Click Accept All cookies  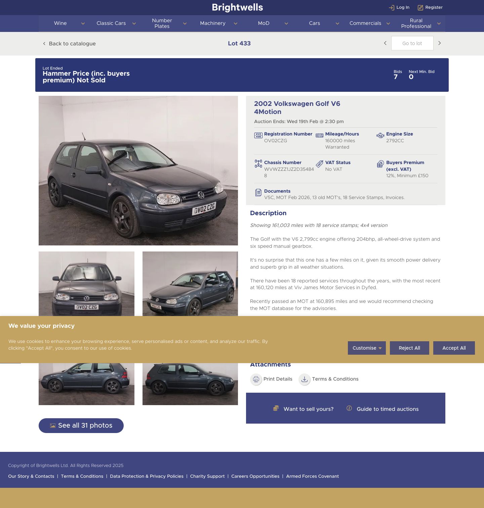[x=454, y=348]
